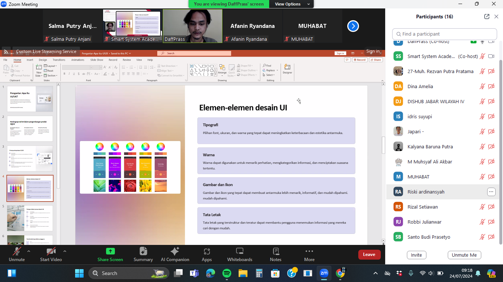Open the Shape Fill dropdown
The image size is (503, 282).
[x=246, y=66]
